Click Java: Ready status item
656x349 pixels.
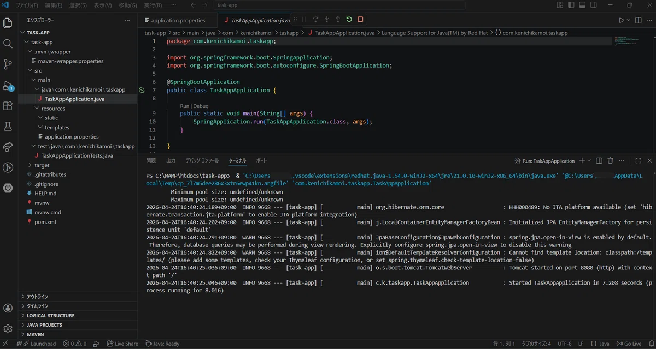coord(163,344)
